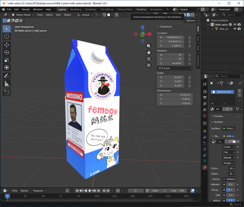This screenshot has width=244, height=207.
Task: Open the Tool properties tab icon
Action: pyautogui.click(x=205, y=84)
